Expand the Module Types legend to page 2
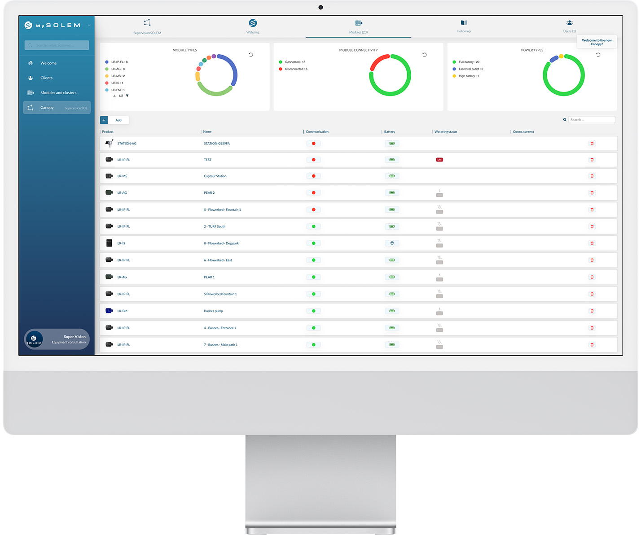The image size is (641, 535). [x=127, y=96]
